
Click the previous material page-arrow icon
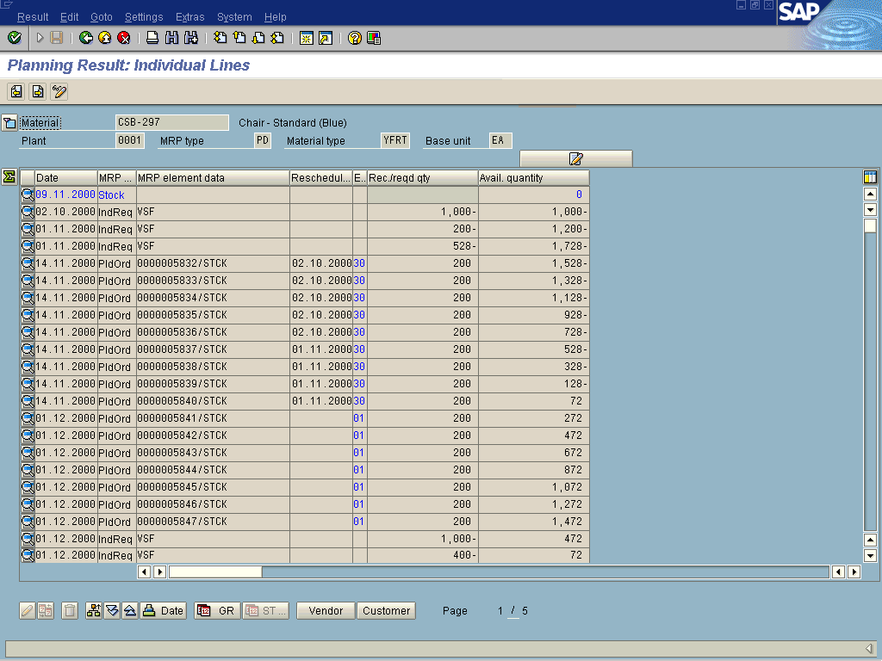click(x=16, y=91)
